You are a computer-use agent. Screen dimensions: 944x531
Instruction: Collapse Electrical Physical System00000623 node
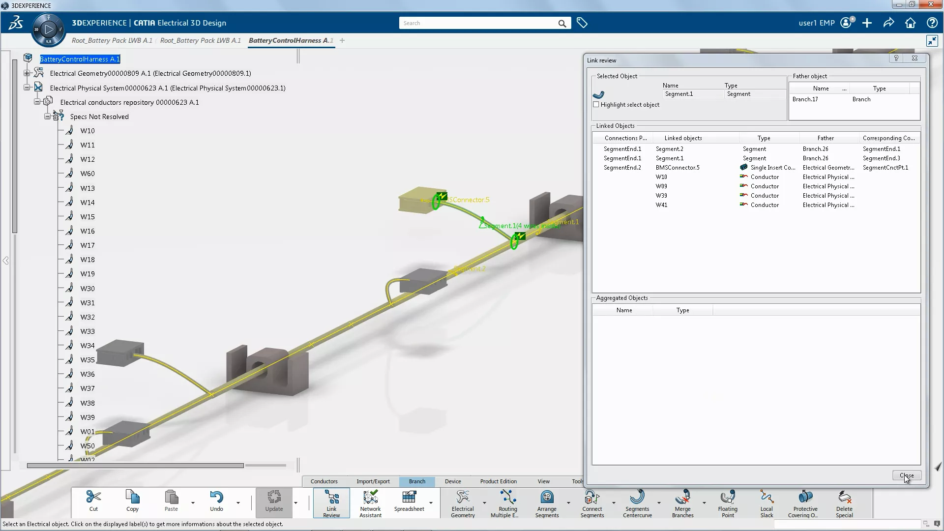coord(27,88)
